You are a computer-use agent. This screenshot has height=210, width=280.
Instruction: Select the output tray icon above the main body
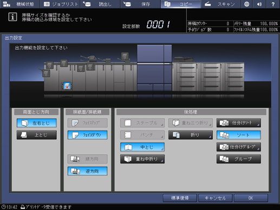[125, 56]
